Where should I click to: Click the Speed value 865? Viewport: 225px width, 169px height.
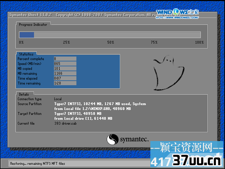click(x=65, y=64)
